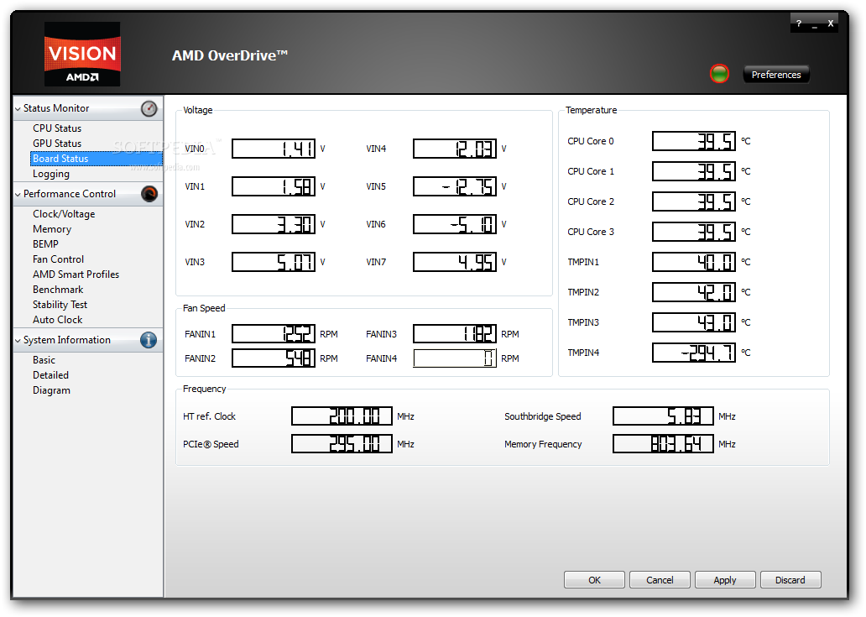This screenshot has height=617, width=866.
Task: Click the FANIN2 RPM readout
Action: [x=274, y=358]
